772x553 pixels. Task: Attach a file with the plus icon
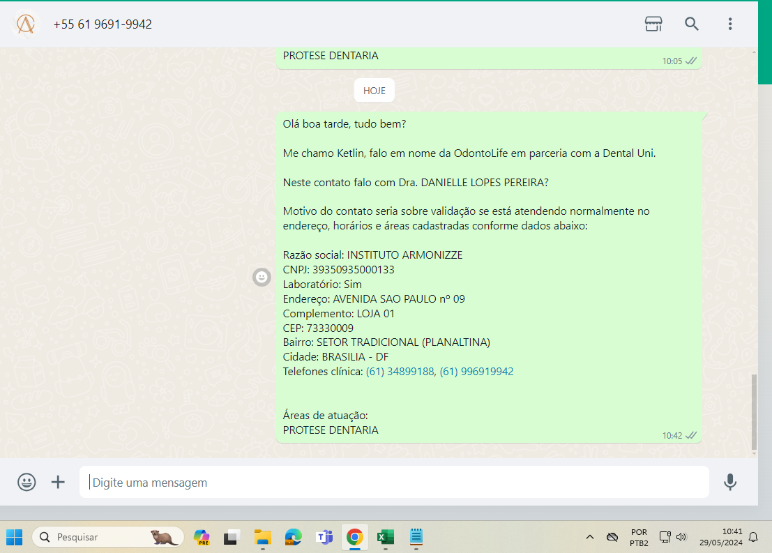coord(58,482)
